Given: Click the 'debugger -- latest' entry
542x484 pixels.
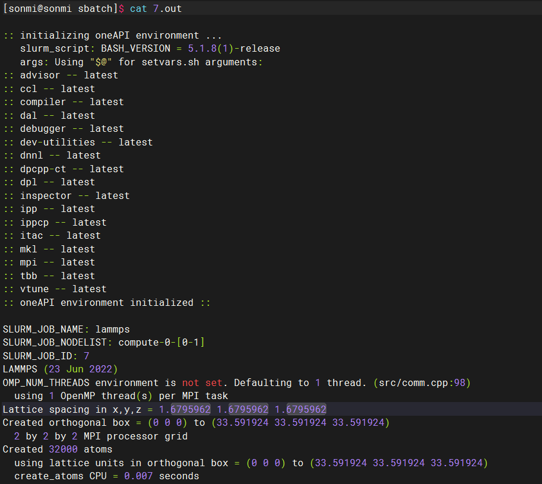Looking at the screenshot, I should (72, 129).
